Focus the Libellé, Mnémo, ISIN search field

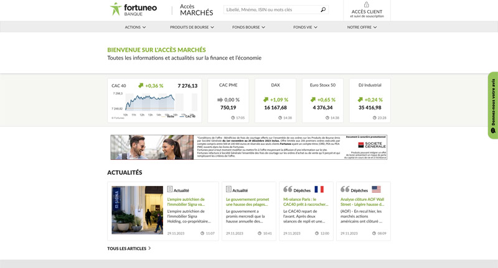point(276,9)
